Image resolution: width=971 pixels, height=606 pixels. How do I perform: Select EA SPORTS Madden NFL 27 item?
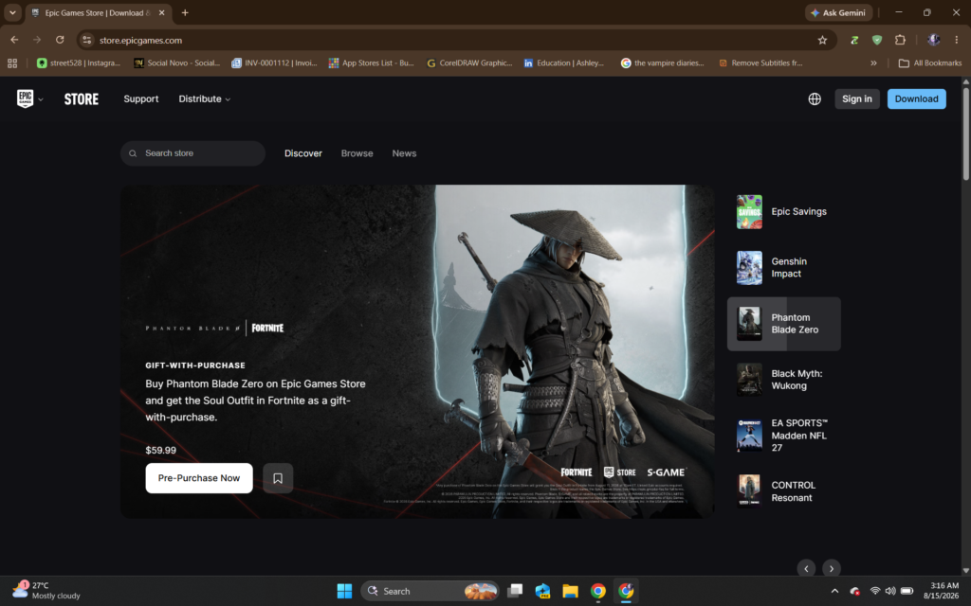coord(783,436)
